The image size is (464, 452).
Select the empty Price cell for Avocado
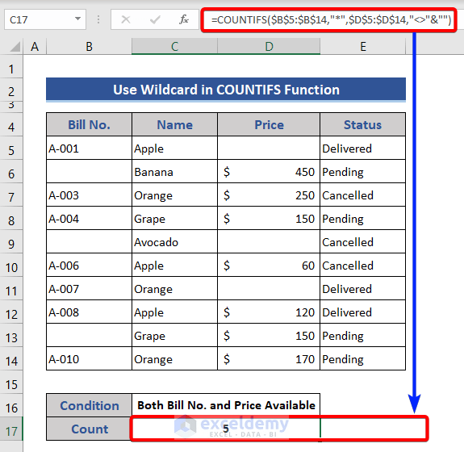(269, 241)
